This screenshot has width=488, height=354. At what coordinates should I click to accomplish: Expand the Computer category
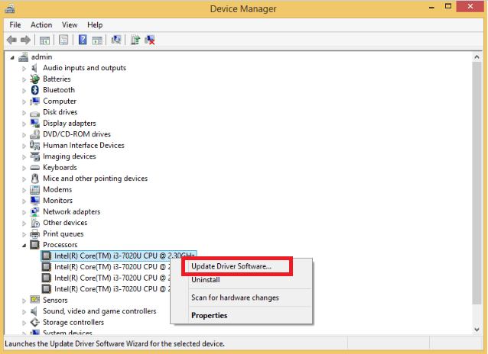pos(24,101)
